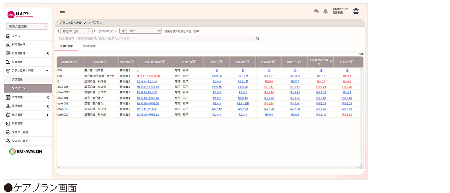The height and width of the screenshot is (193, 450).
Task: Click the search magnifier icon
Action: coord(257,39)
